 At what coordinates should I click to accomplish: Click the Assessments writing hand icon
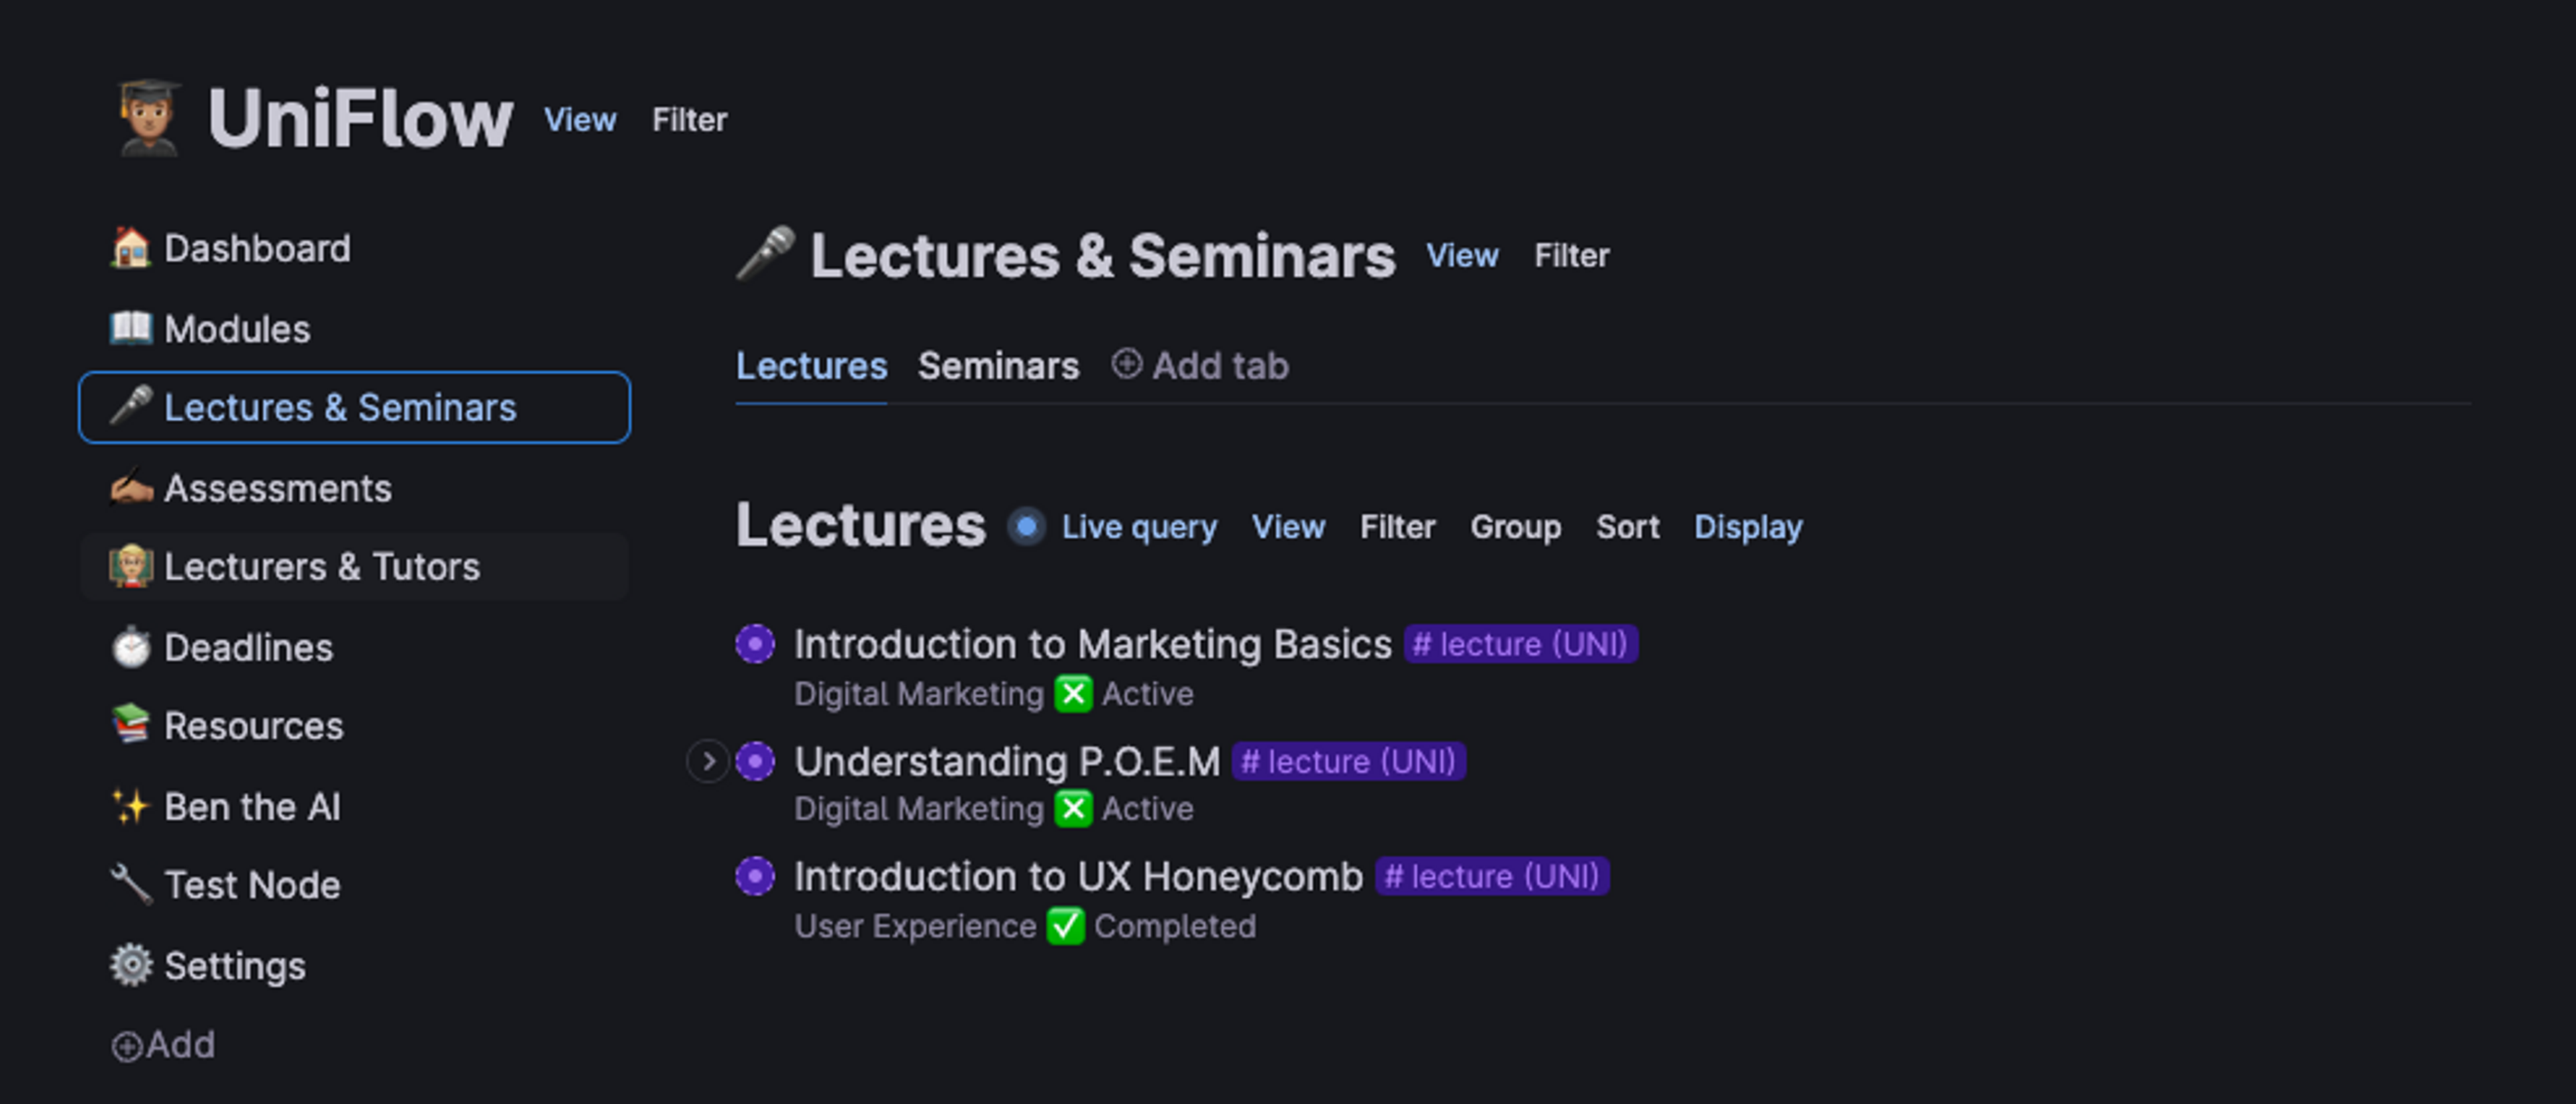coord(130,488)
